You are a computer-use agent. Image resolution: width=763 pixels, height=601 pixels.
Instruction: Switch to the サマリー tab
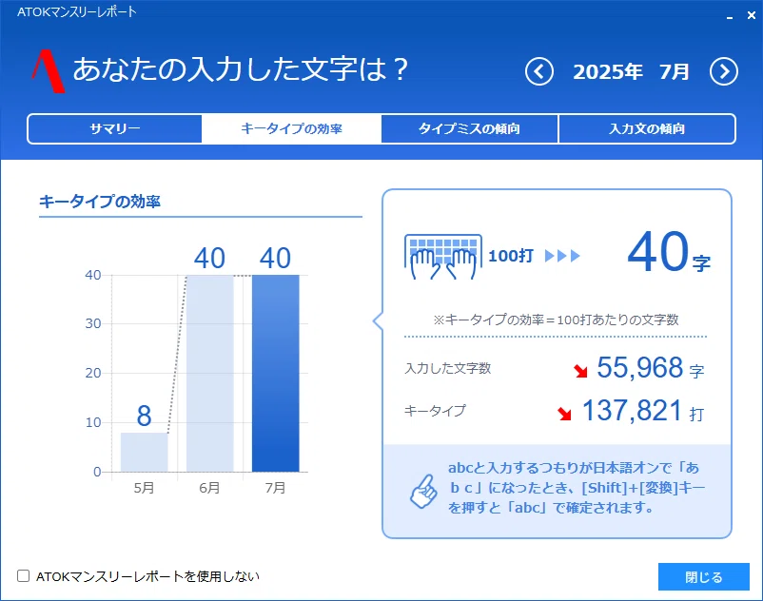click(115, 129)
